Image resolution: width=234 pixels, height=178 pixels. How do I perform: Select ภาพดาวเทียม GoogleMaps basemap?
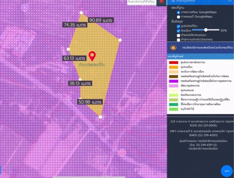[x=178, y=12]
